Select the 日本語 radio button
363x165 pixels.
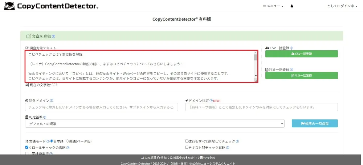click(52, 141)
